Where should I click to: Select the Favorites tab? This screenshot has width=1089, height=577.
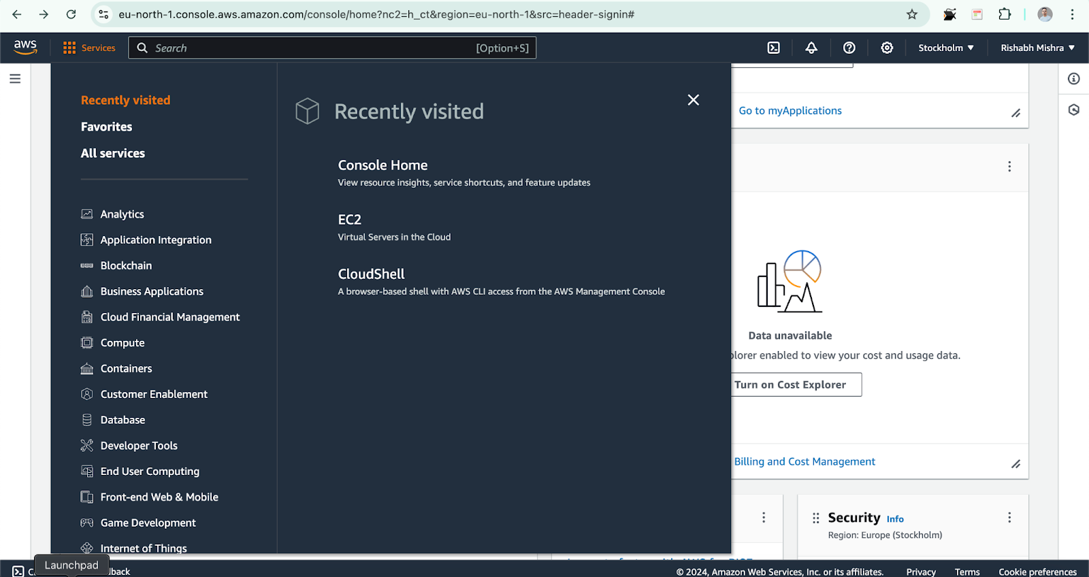(x=107, y=127)
